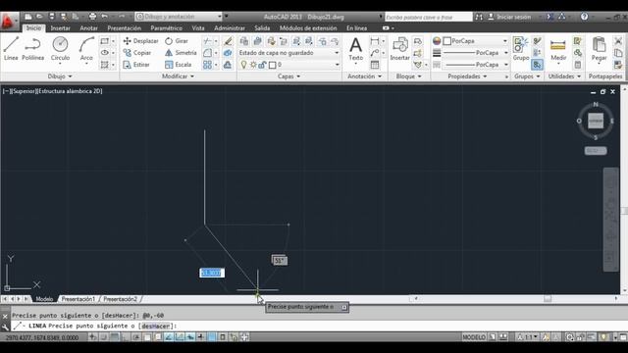Viewport: 628px width, 353px height.
Task: Activate the Copiar command
Action: click(x=137, y=53)
